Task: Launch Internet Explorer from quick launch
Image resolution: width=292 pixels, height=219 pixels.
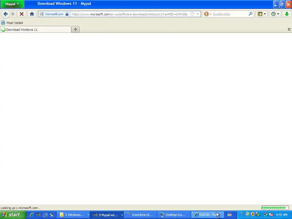Action: click(x=32, y=215)
